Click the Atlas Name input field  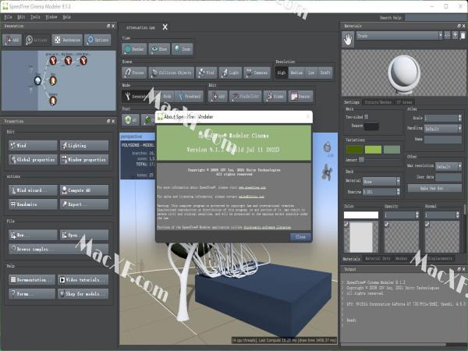tap(443, 139)
